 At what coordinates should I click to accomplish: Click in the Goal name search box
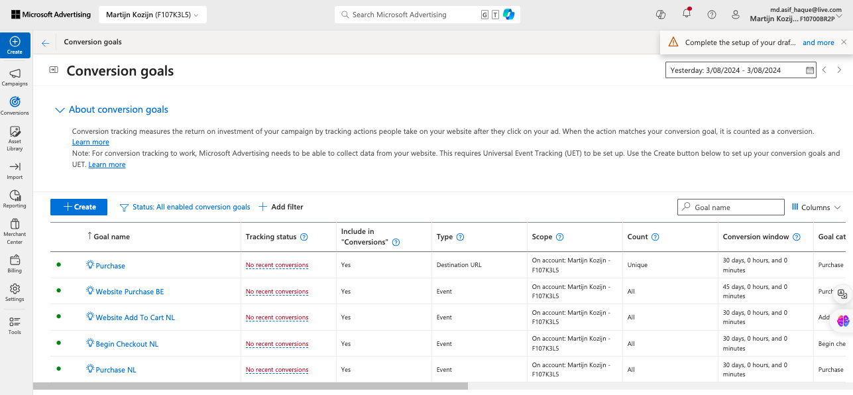pos(731,207)
